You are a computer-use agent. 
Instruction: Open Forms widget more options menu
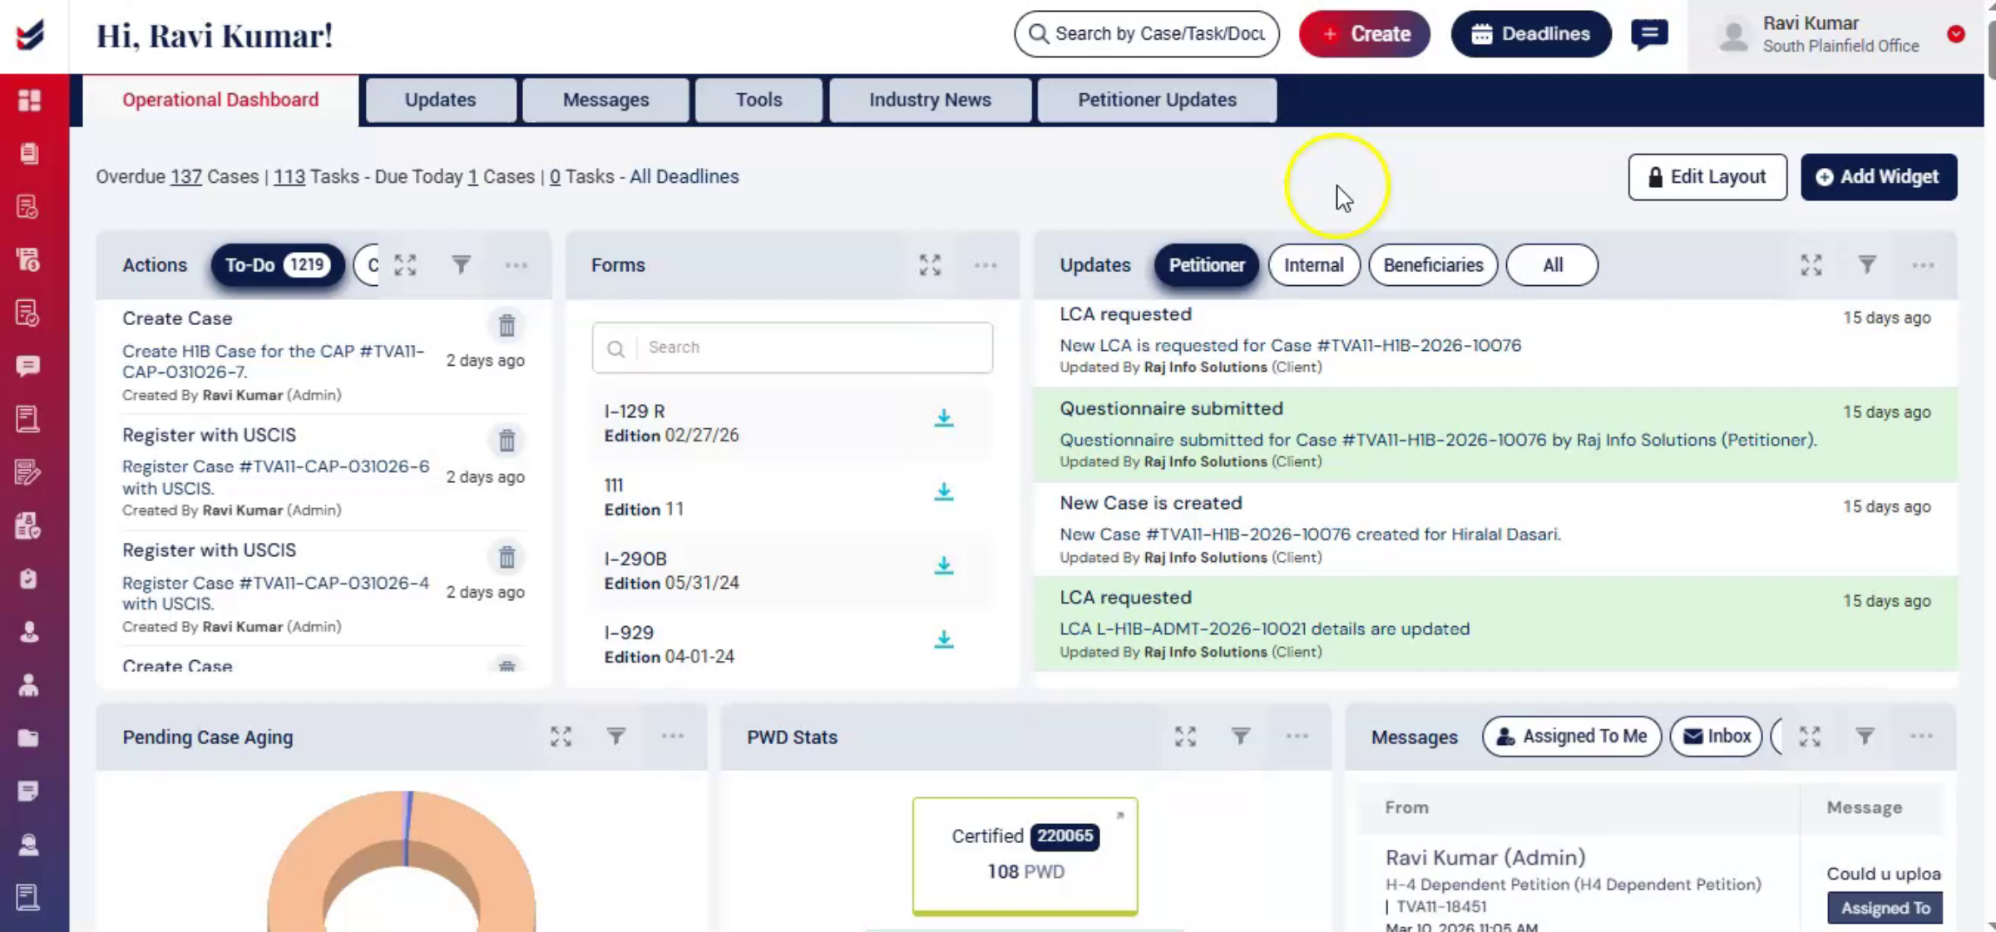986,265
